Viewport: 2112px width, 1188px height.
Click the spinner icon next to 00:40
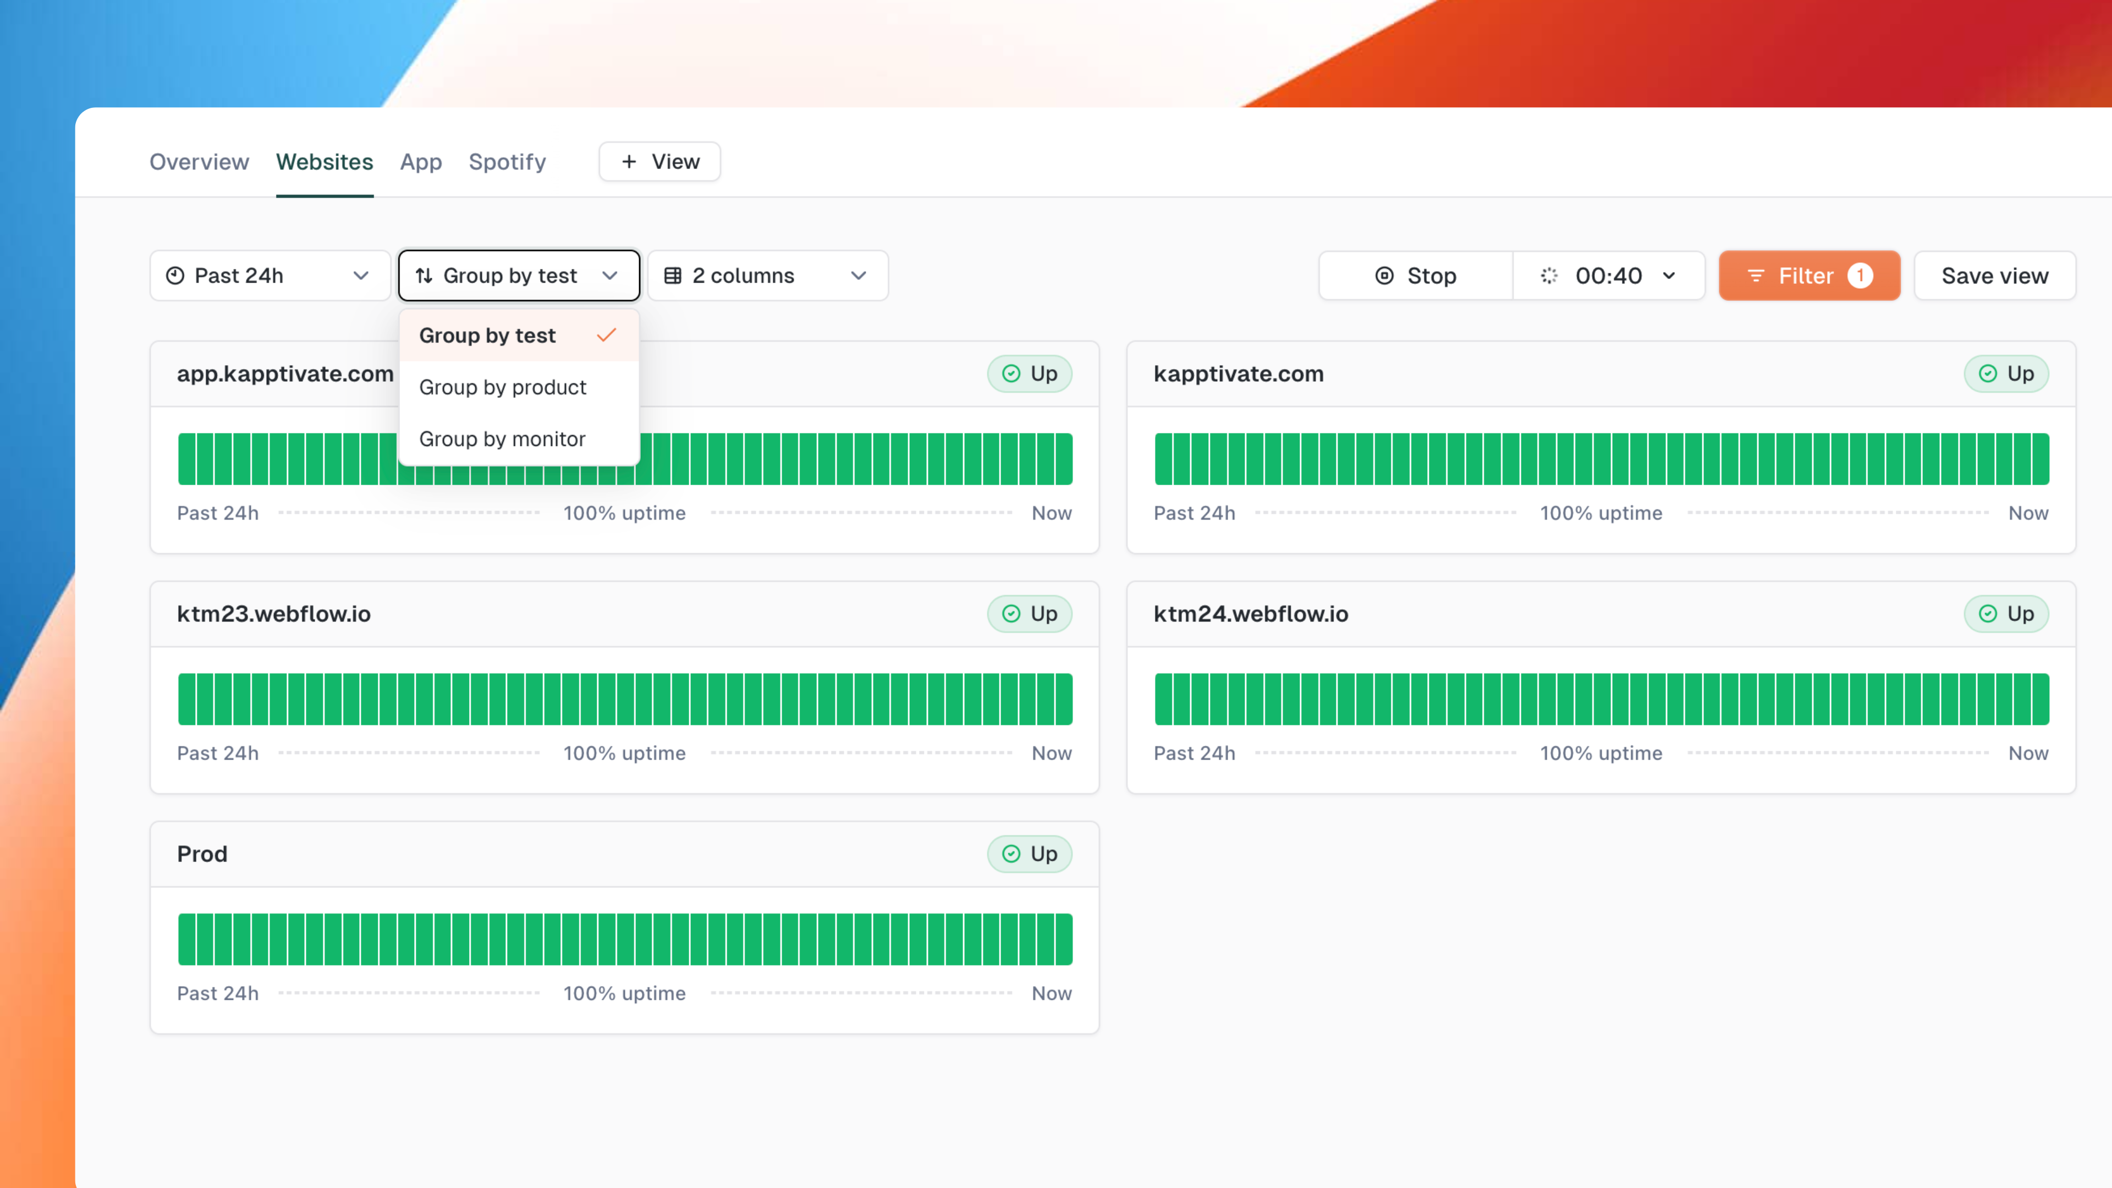pos(1549,276)
